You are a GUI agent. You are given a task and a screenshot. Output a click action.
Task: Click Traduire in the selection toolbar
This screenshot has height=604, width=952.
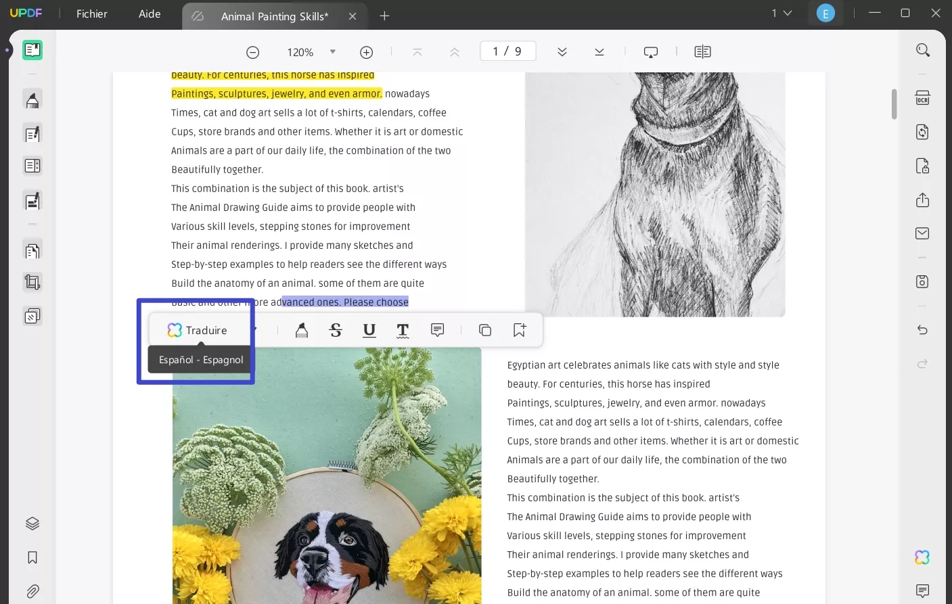[x=198, y=330]
